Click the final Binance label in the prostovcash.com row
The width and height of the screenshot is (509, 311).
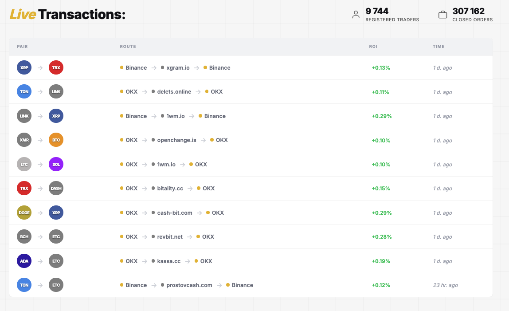click(242, 285)
